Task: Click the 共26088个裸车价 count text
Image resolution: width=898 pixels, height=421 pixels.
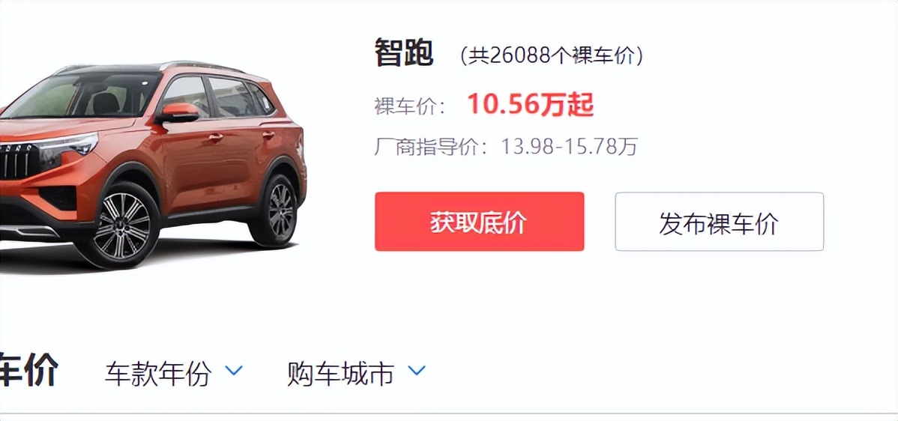Action: tap(552, 55)
